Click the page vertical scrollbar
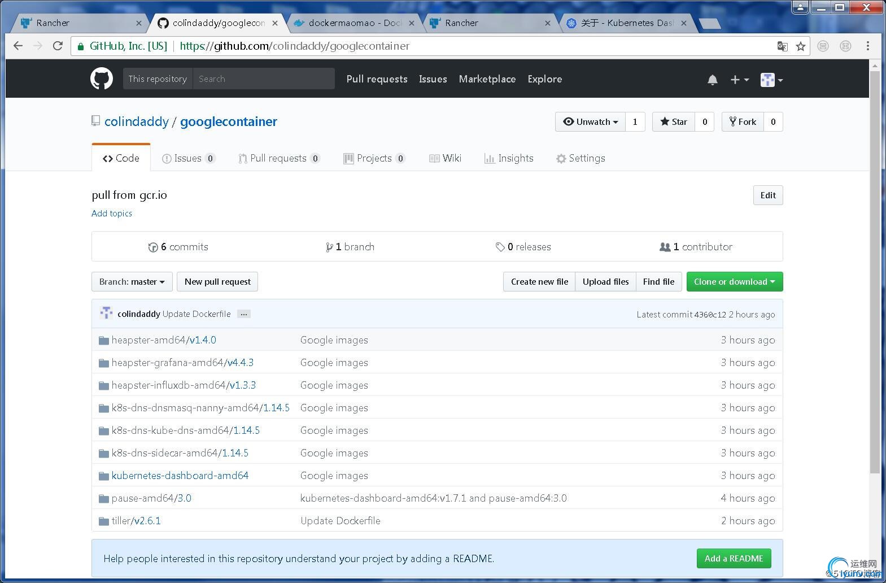 point(875,271)
